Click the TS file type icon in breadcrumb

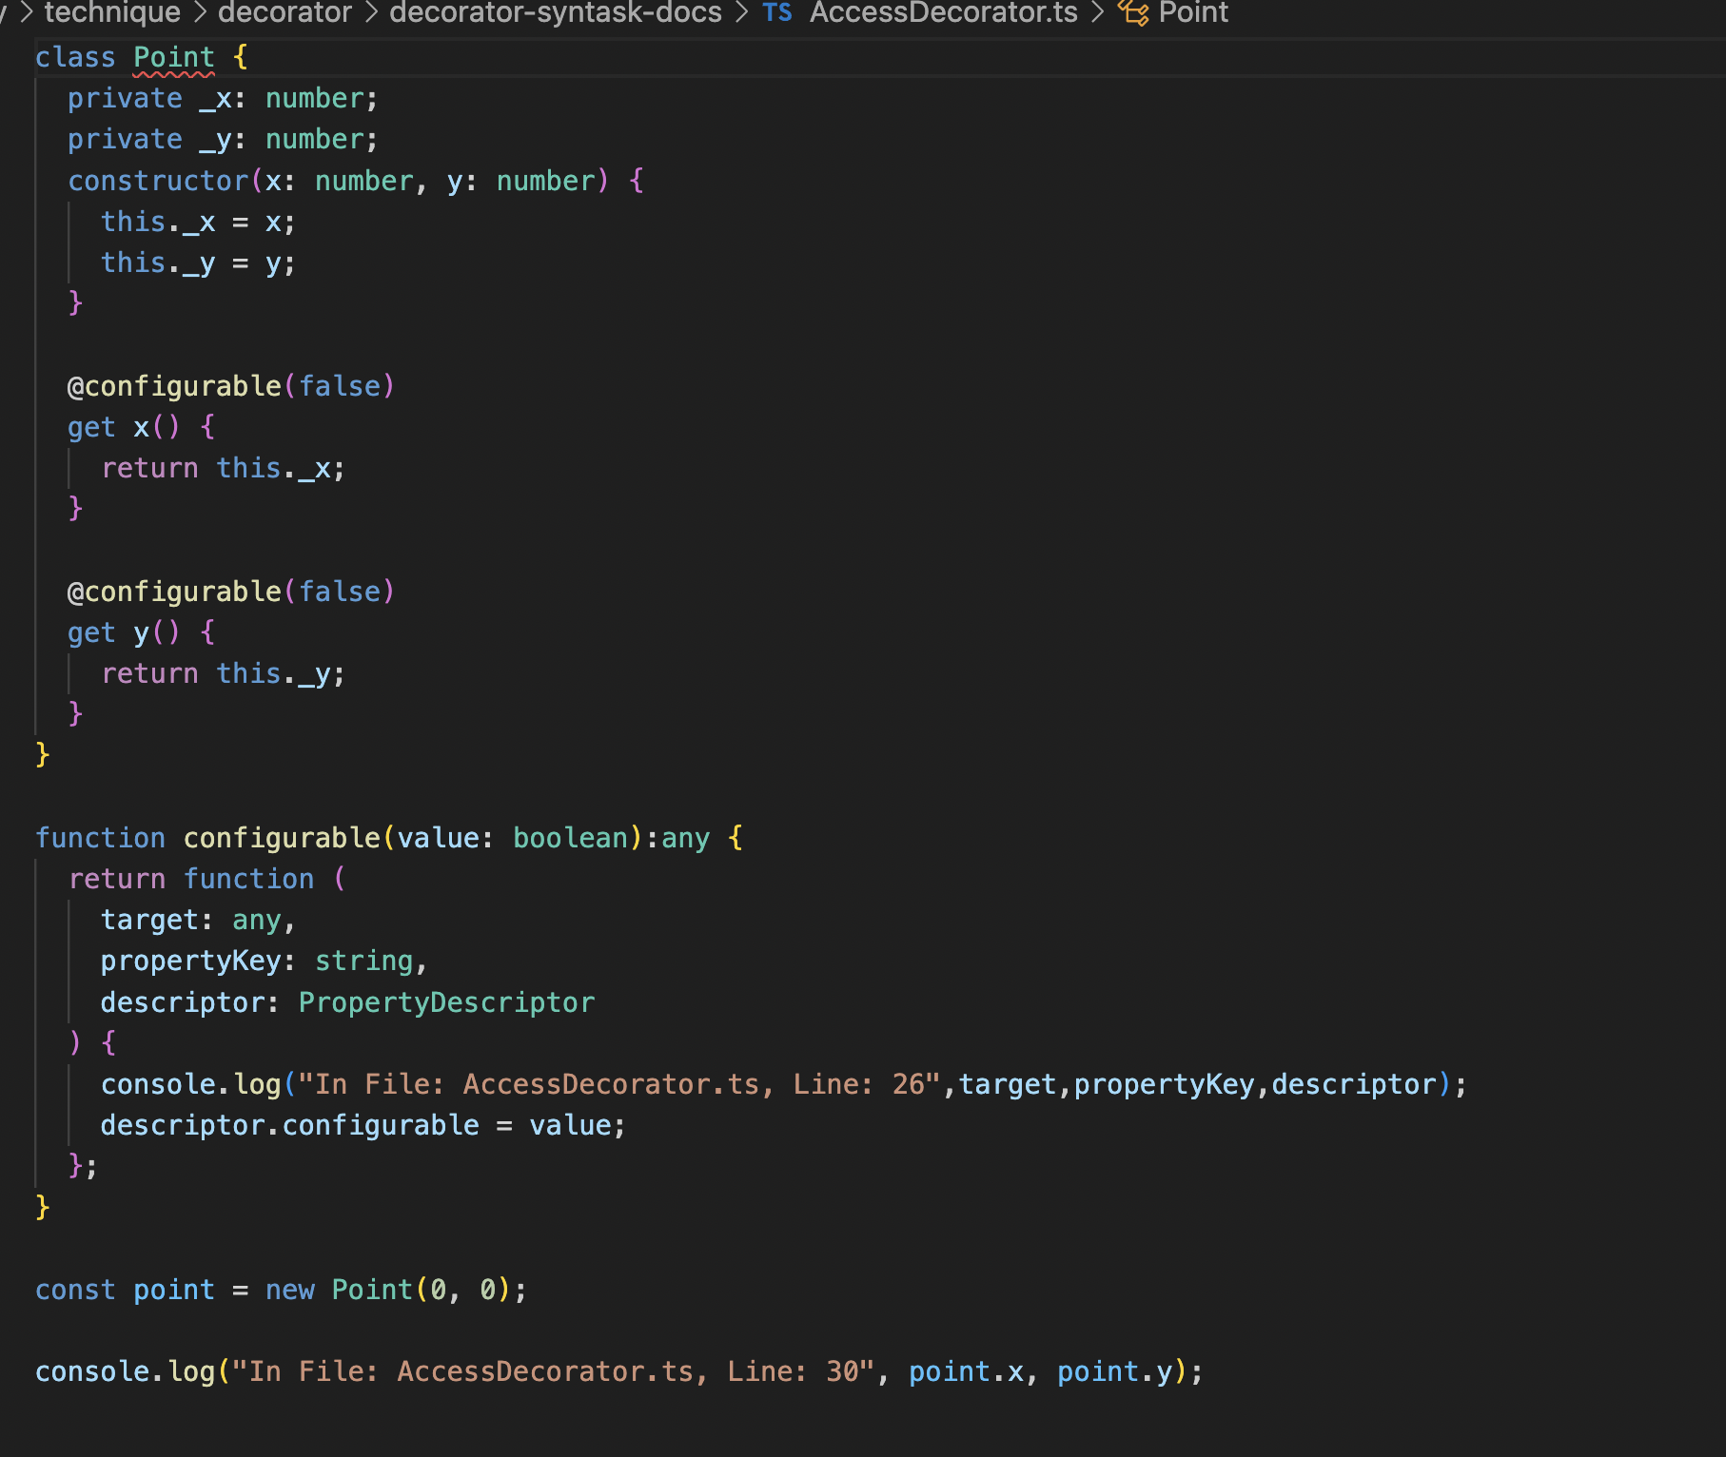(x=777, y=12)
